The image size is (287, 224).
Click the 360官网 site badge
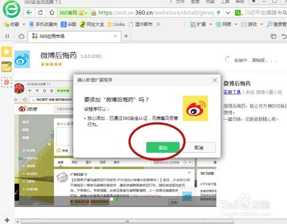[x=73, y=13]
